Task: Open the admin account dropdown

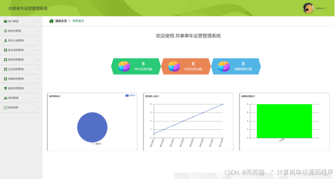Action: 321,8
